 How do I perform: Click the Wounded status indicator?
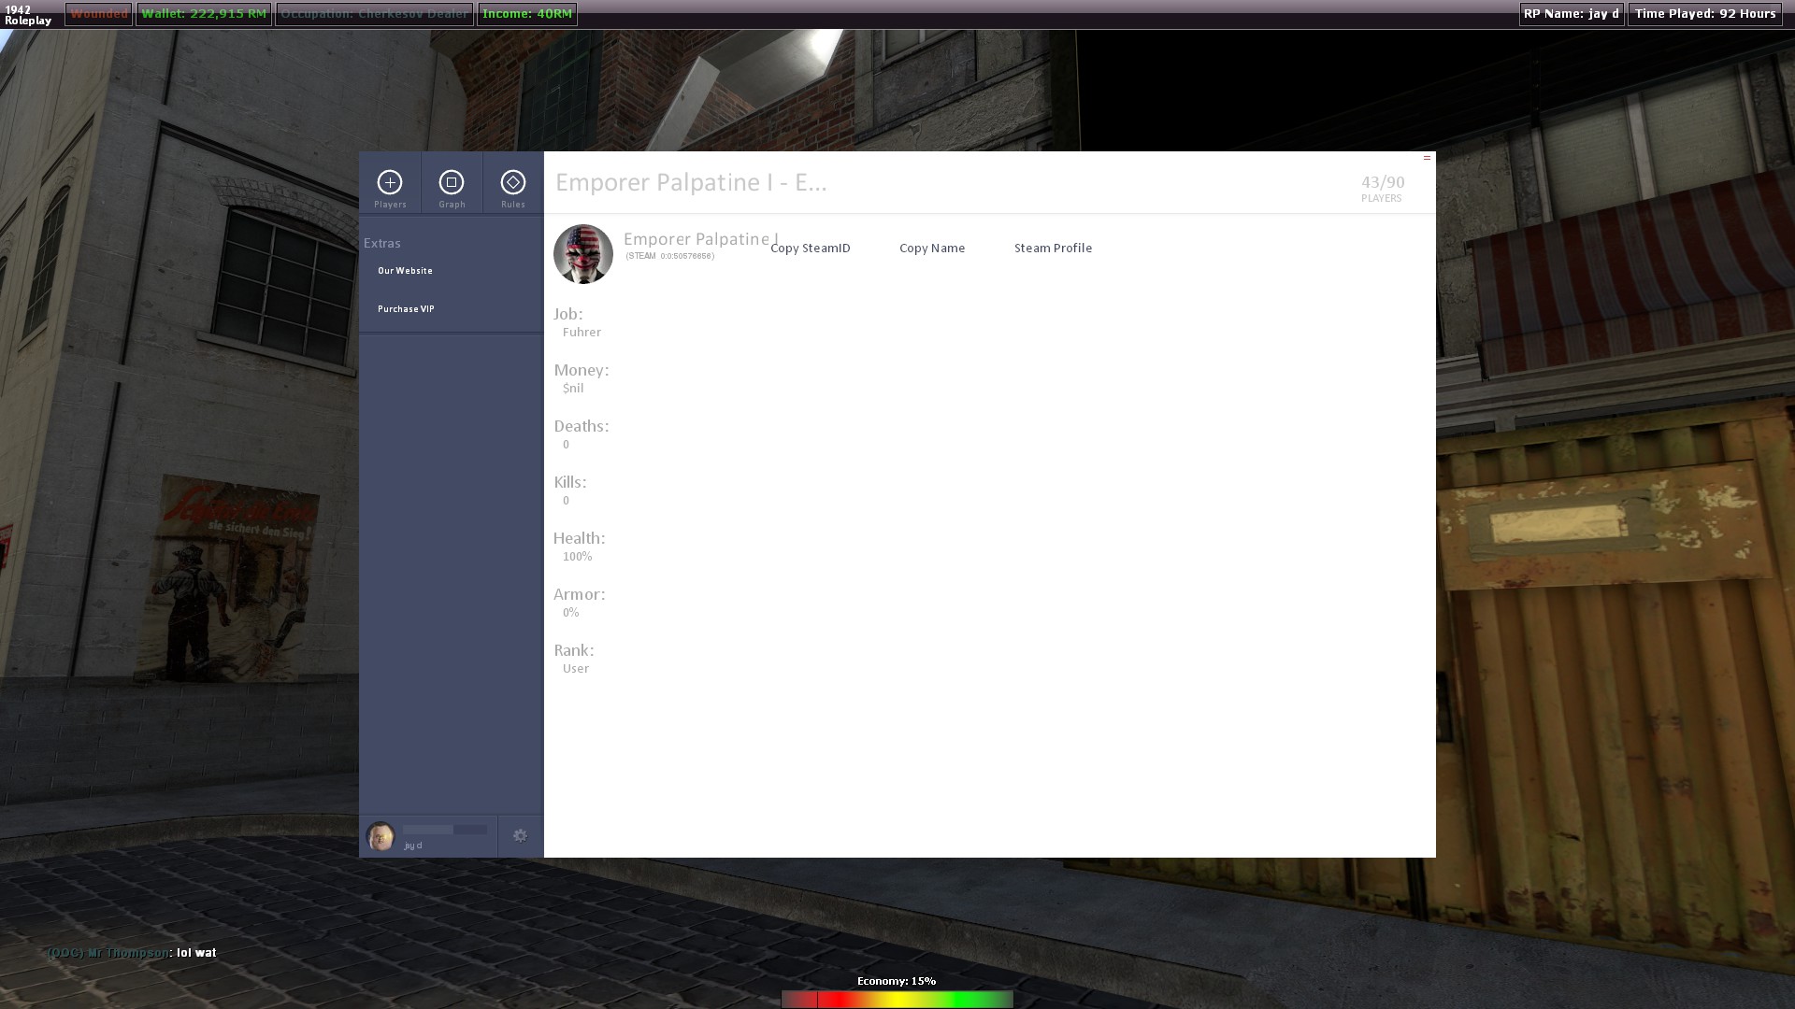[98, 14]
